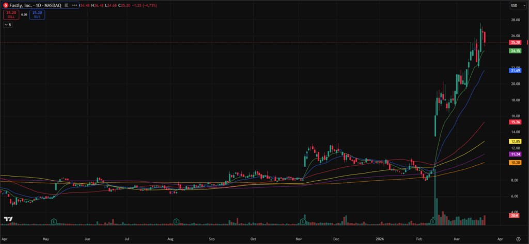This screenshot has width=529, height=244.
Task: Click the yellow 12.85 moving average label
Action: [x=515, y=141]
